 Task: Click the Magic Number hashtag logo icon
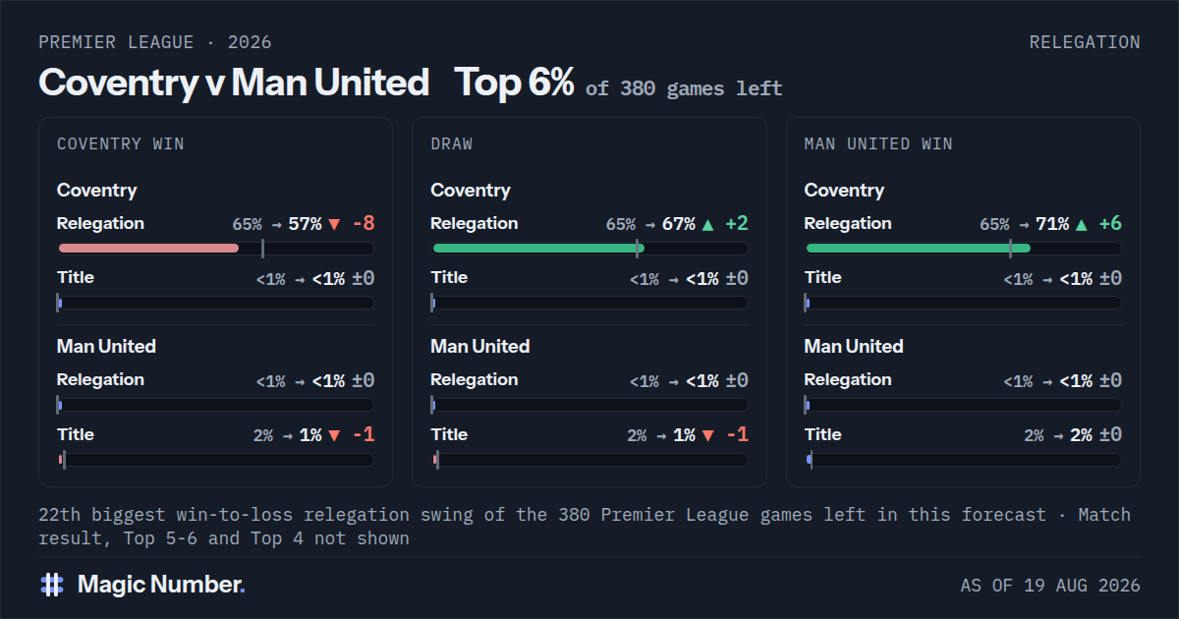click(x=52, y=585)
